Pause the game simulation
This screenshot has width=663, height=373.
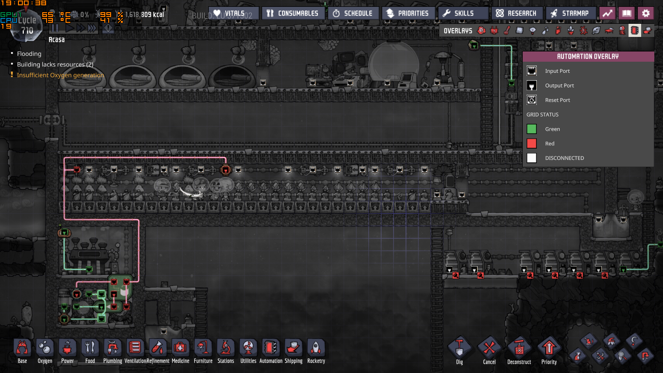pos(55,28)
